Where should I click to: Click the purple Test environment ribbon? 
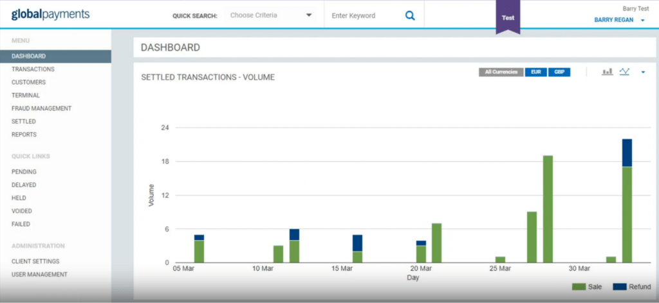click(508, 17)
